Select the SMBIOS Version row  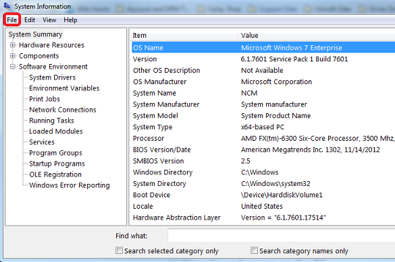[x=263, y=161]
